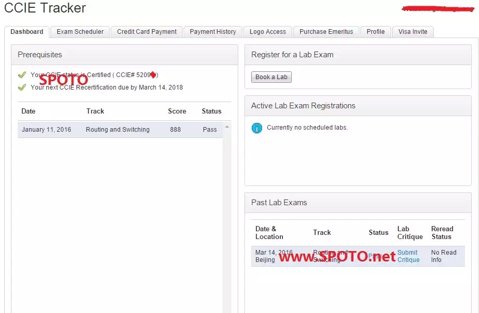The image size is (479, 313).
Task: Select the Profile tab
Action: [x=376, y=32]
